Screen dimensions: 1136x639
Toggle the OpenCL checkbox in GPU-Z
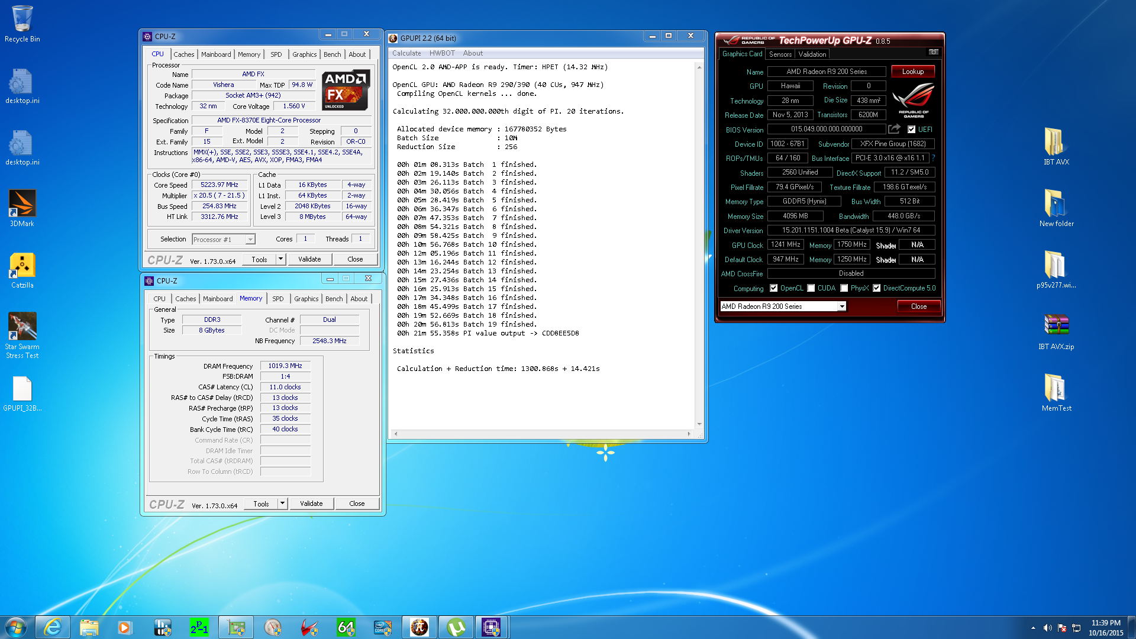(x=773, y=288)
